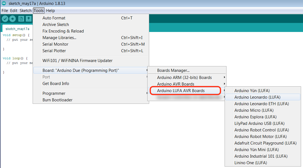Select Linino One (LUFA) board

(263, 163)
